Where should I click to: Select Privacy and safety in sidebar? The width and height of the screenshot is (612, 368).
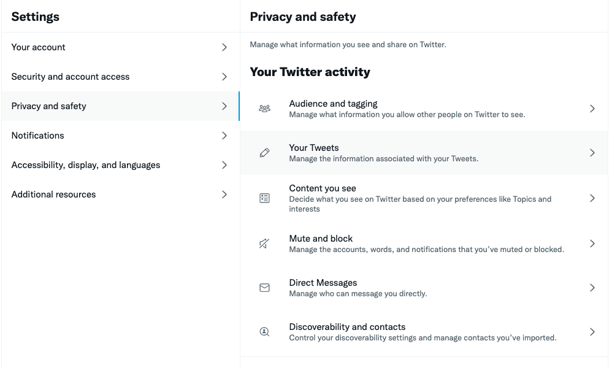(120, 106)
